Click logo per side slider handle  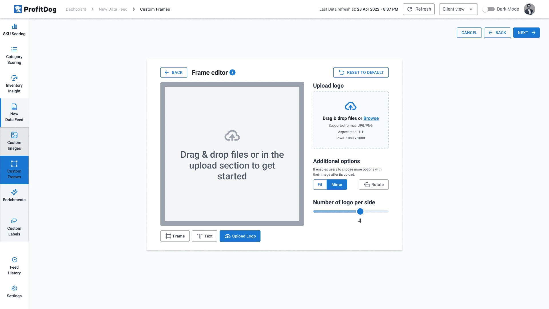360,211
